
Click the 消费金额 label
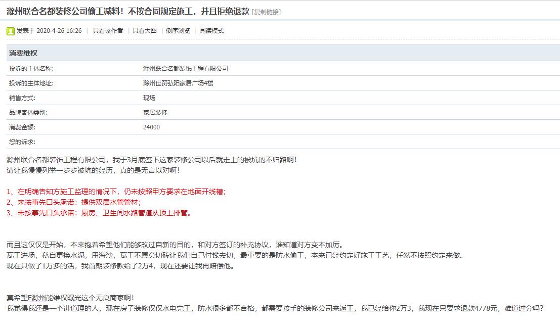pyautogui.click(x=22, y=127)
